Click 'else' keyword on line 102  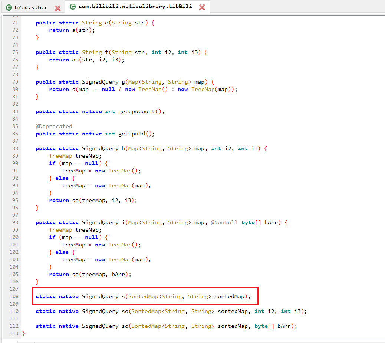point(62,252)
